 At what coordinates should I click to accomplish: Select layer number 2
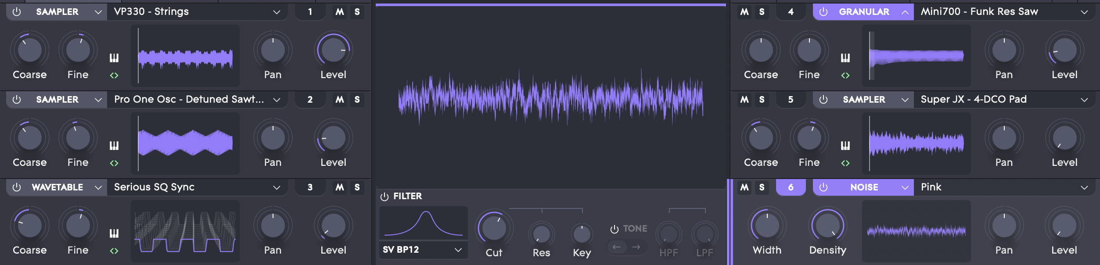(x=310, y=100)
